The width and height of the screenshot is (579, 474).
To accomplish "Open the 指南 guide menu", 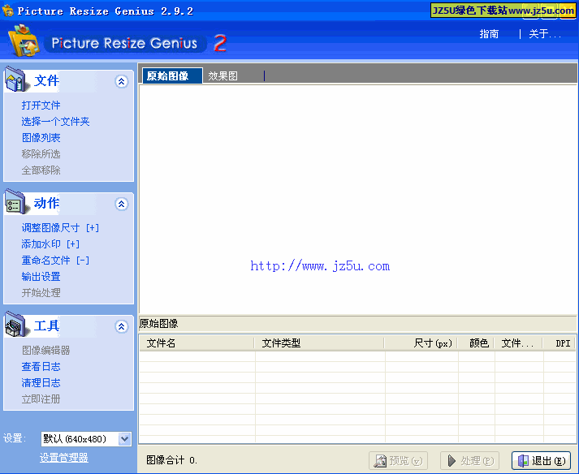I will click(489, 34).
